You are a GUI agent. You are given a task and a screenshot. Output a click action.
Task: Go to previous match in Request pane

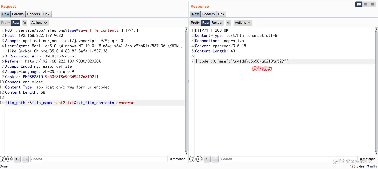click(x=17, y=159)
